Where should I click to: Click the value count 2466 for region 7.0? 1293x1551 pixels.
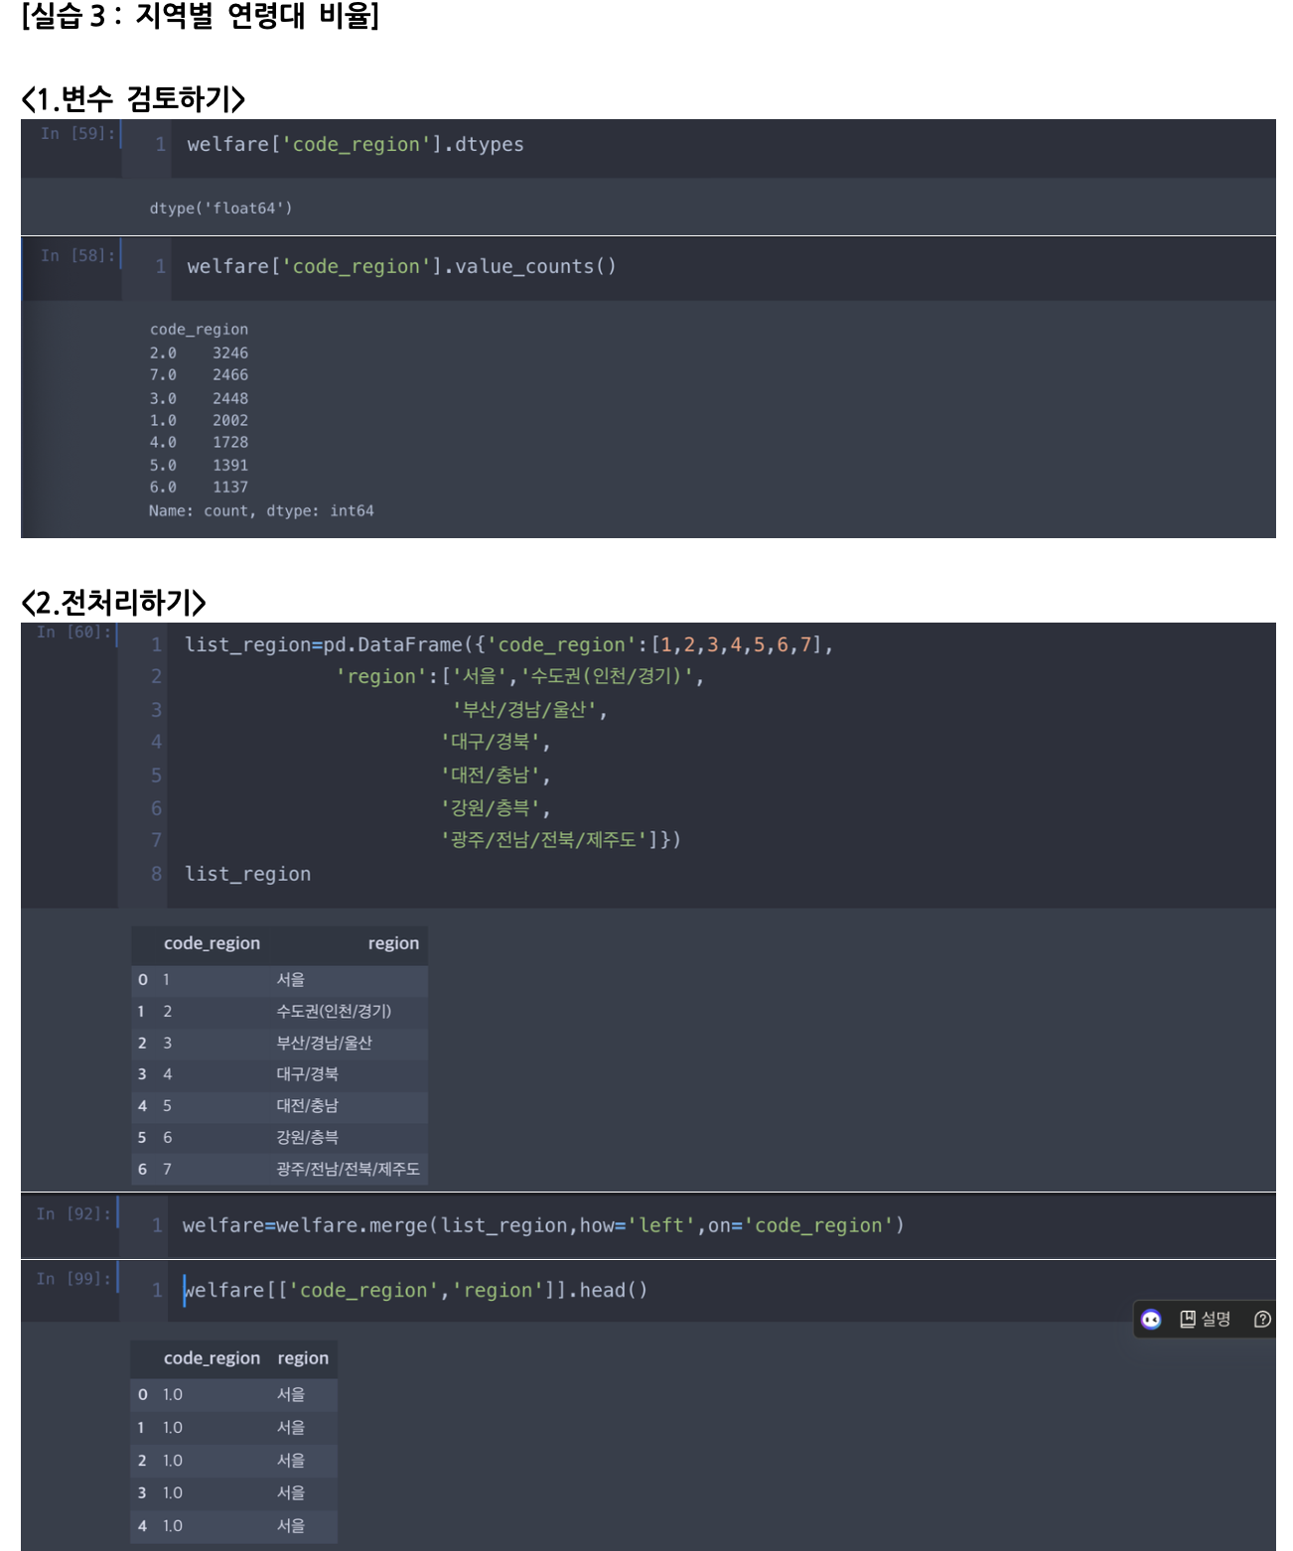point(230,374)
